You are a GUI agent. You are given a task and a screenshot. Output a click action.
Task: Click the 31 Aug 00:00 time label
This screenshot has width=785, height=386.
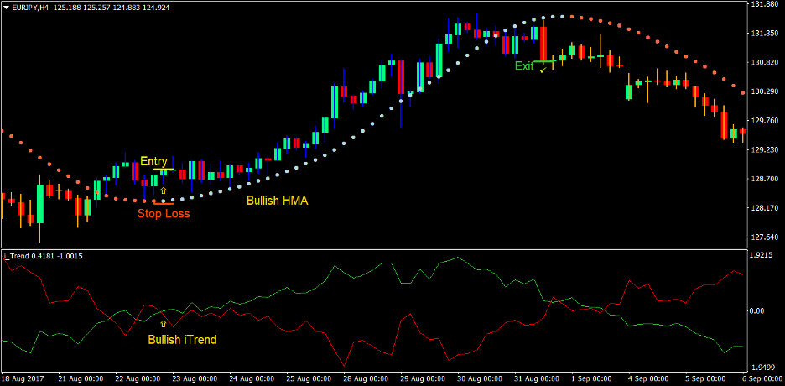[x=538, y=379]
